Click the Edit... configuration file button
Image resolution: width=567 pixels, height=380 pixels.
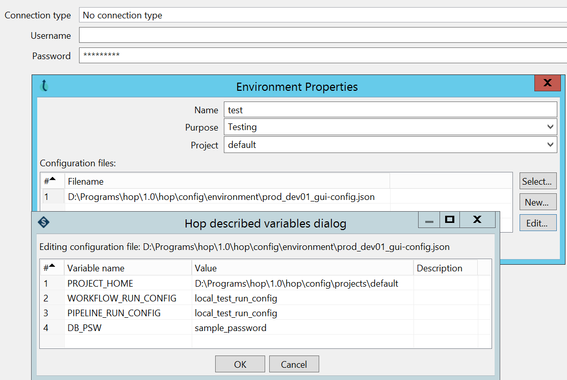pyautogui.click(x=538, y=223)
